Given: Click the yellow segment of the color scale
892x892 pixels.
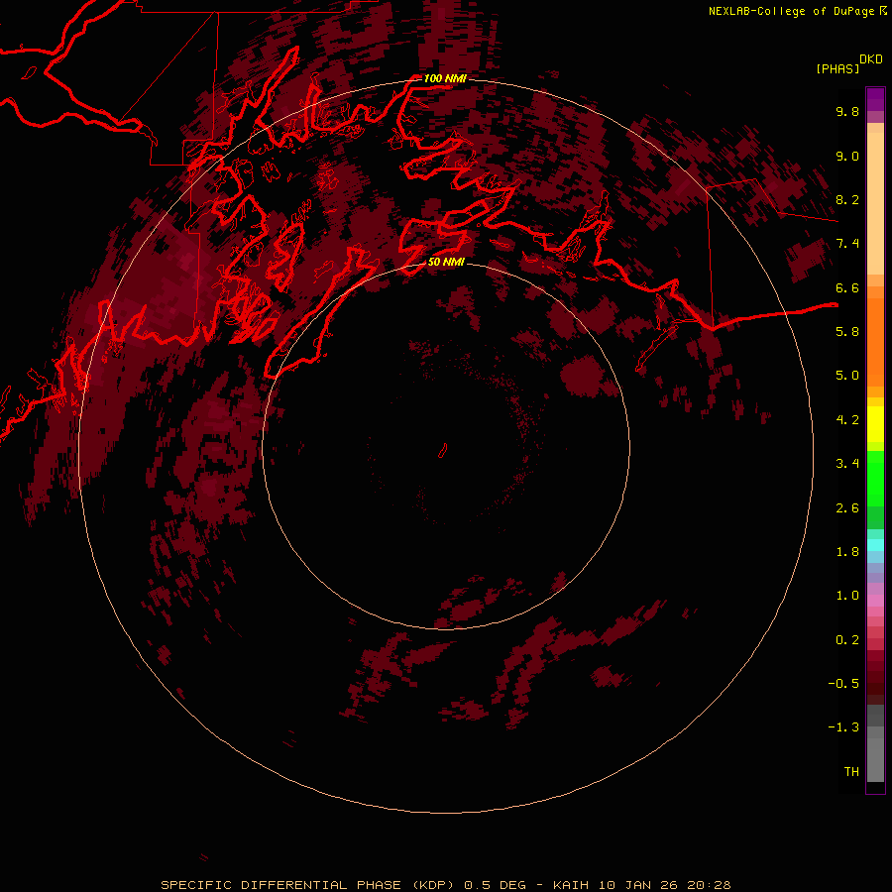Looking at the screenshot, I should tap(875, 424).
